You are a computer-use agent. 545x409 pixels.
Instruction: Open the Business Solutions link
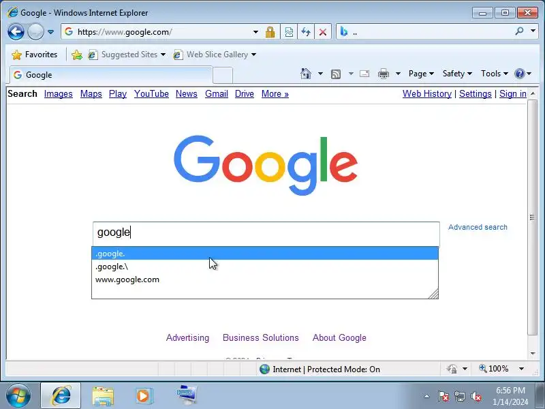click(x=261, y=337)
